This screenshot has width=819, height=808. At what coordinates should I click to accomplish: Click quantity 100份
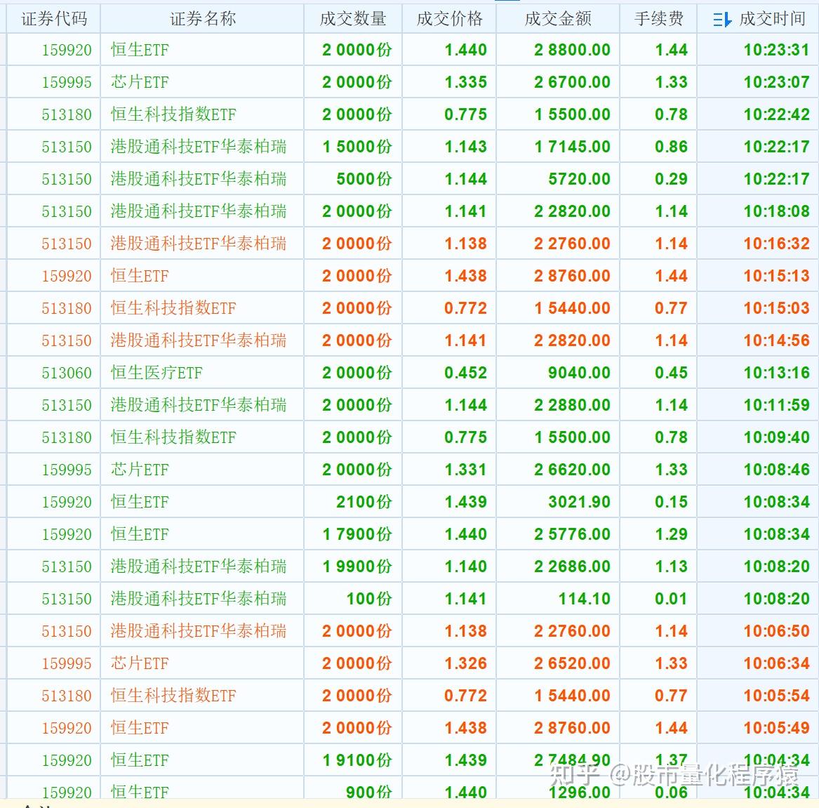click(369, 599)
